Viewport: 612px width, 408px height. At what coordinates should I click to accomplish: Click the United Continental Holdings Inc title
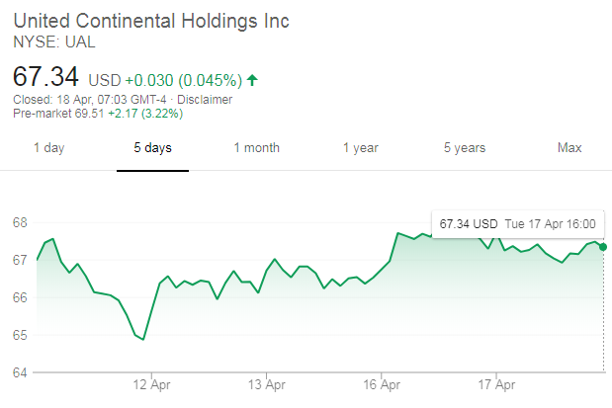(151, 22)
